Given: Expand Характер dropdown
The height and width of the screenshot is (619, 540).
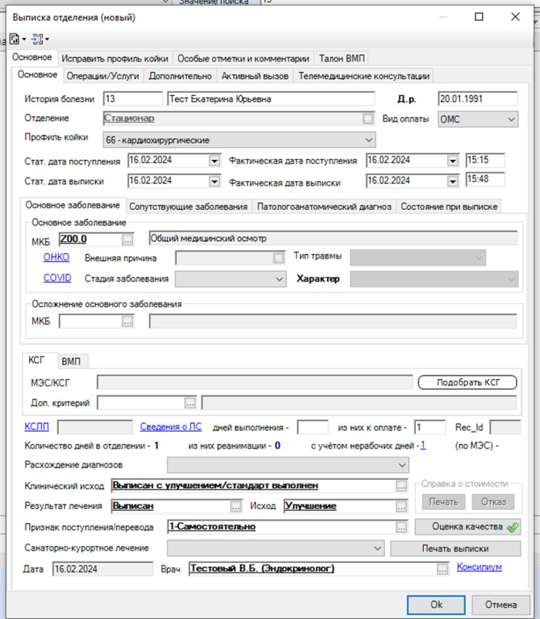Looking at the screenshot, I should click(x=511, y=279).
